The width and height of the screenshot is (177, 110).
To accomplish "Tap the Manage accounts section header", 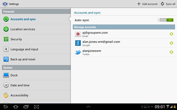I will point(124,27).
